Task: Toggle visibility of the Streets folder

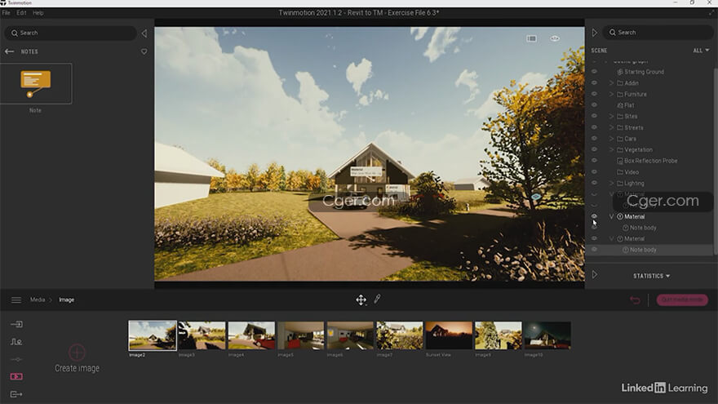Action: pos(594,127)
